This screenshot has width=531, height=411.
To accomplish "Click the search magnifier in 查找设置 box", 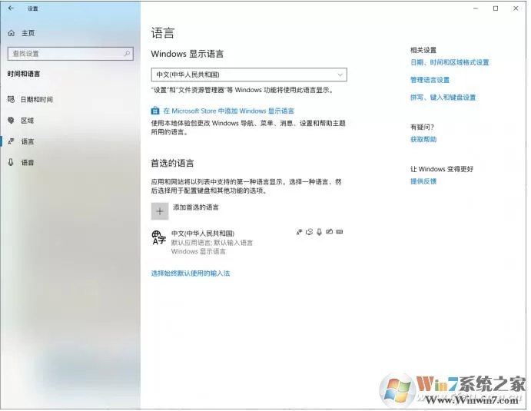I will (x=127, y=54).
